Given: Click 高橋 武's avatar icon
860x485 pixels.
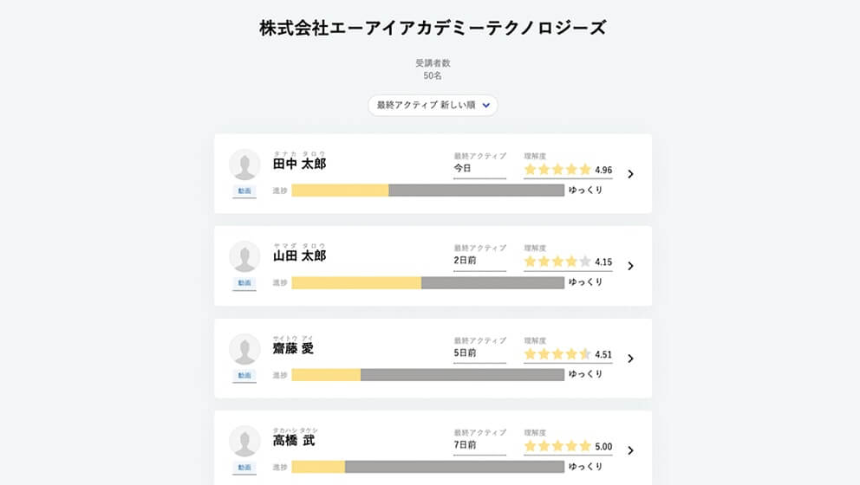Looking at the screenshot, I should click(x=244, y=441).
